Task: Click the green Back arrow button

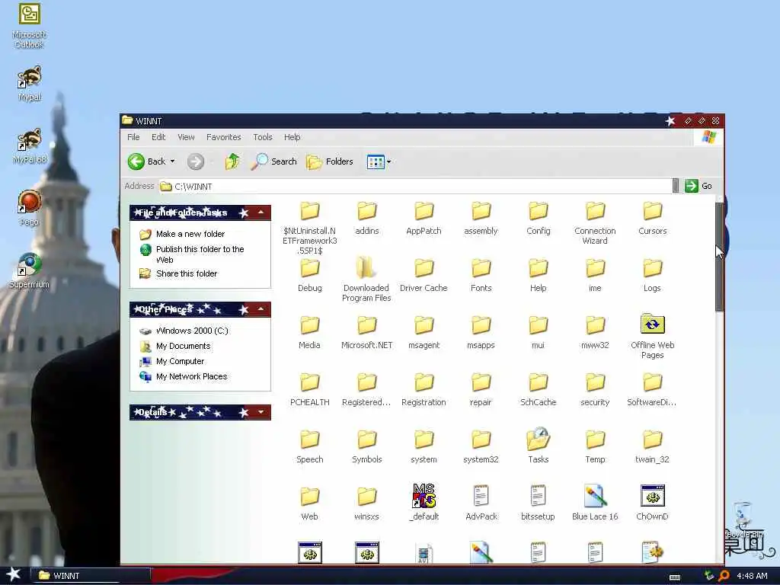Action: click(x=136, y=161)
